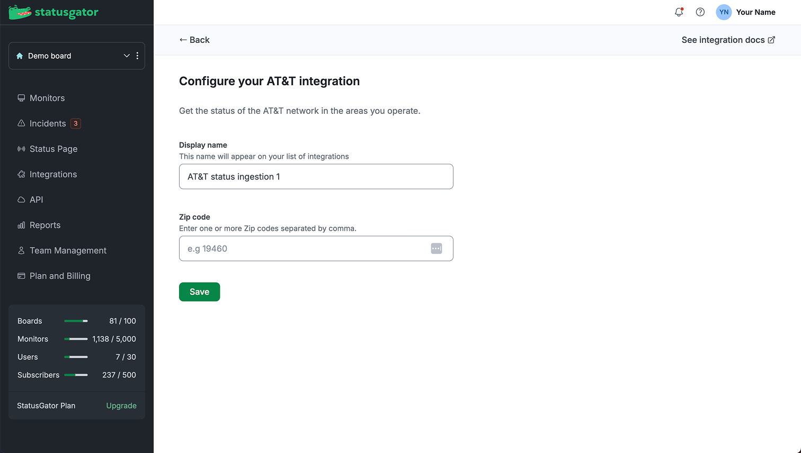Expand the Demo board dropdown chevron
Image resolution: width=801 pixels, height=453 pixels.
click(x=127, y=56)
